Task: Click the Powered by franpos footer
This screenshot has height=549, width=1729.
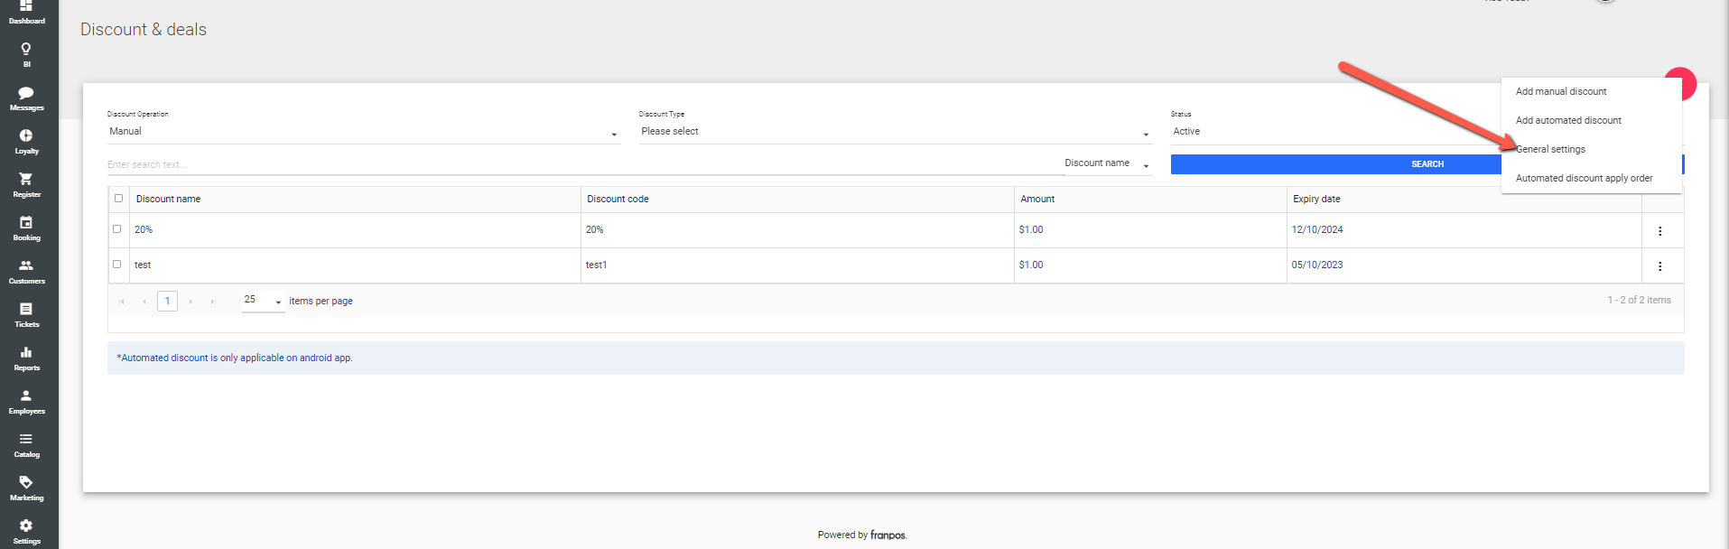Action: (862, 535)
